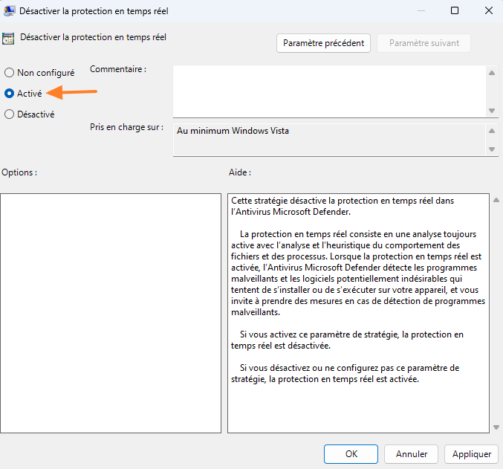Click the Aide description text area
The height and width of the screenshot is (469, 503).
[x=358, y=313]
